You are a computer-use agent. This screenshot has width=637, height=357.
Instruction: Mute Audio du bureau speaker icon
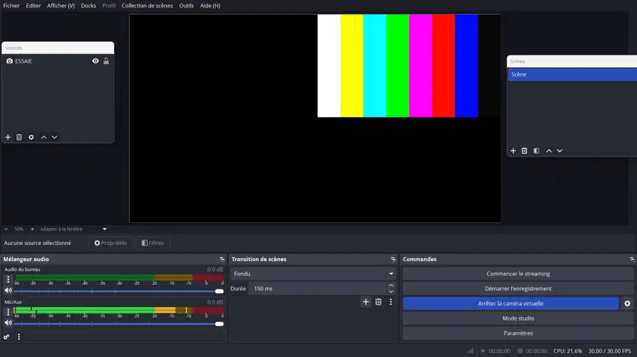[x=8, y=291]
